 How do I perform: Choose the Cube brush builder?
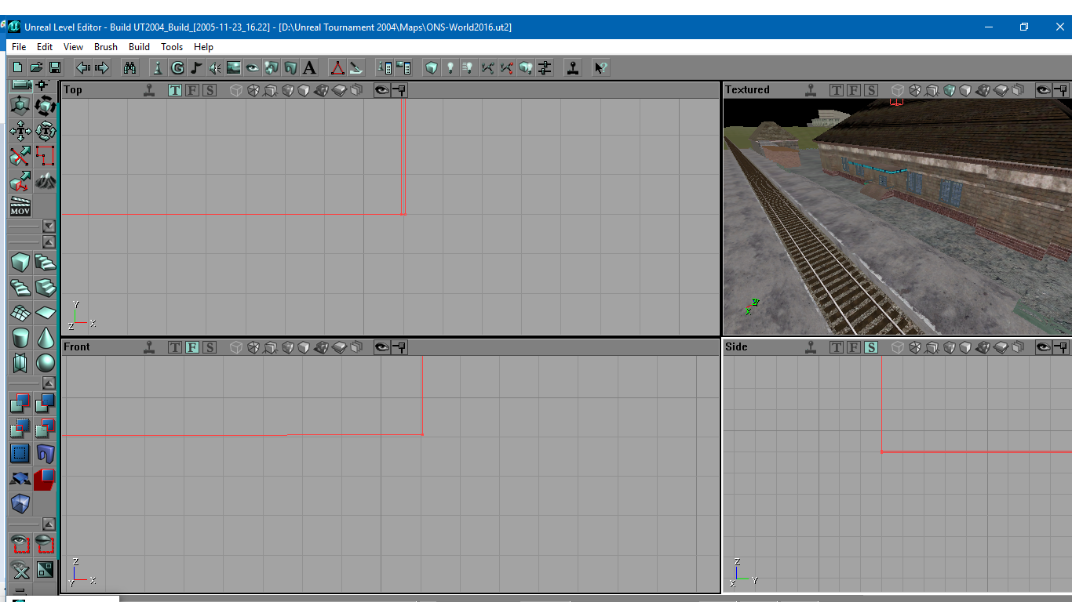(x=20, y=263)
